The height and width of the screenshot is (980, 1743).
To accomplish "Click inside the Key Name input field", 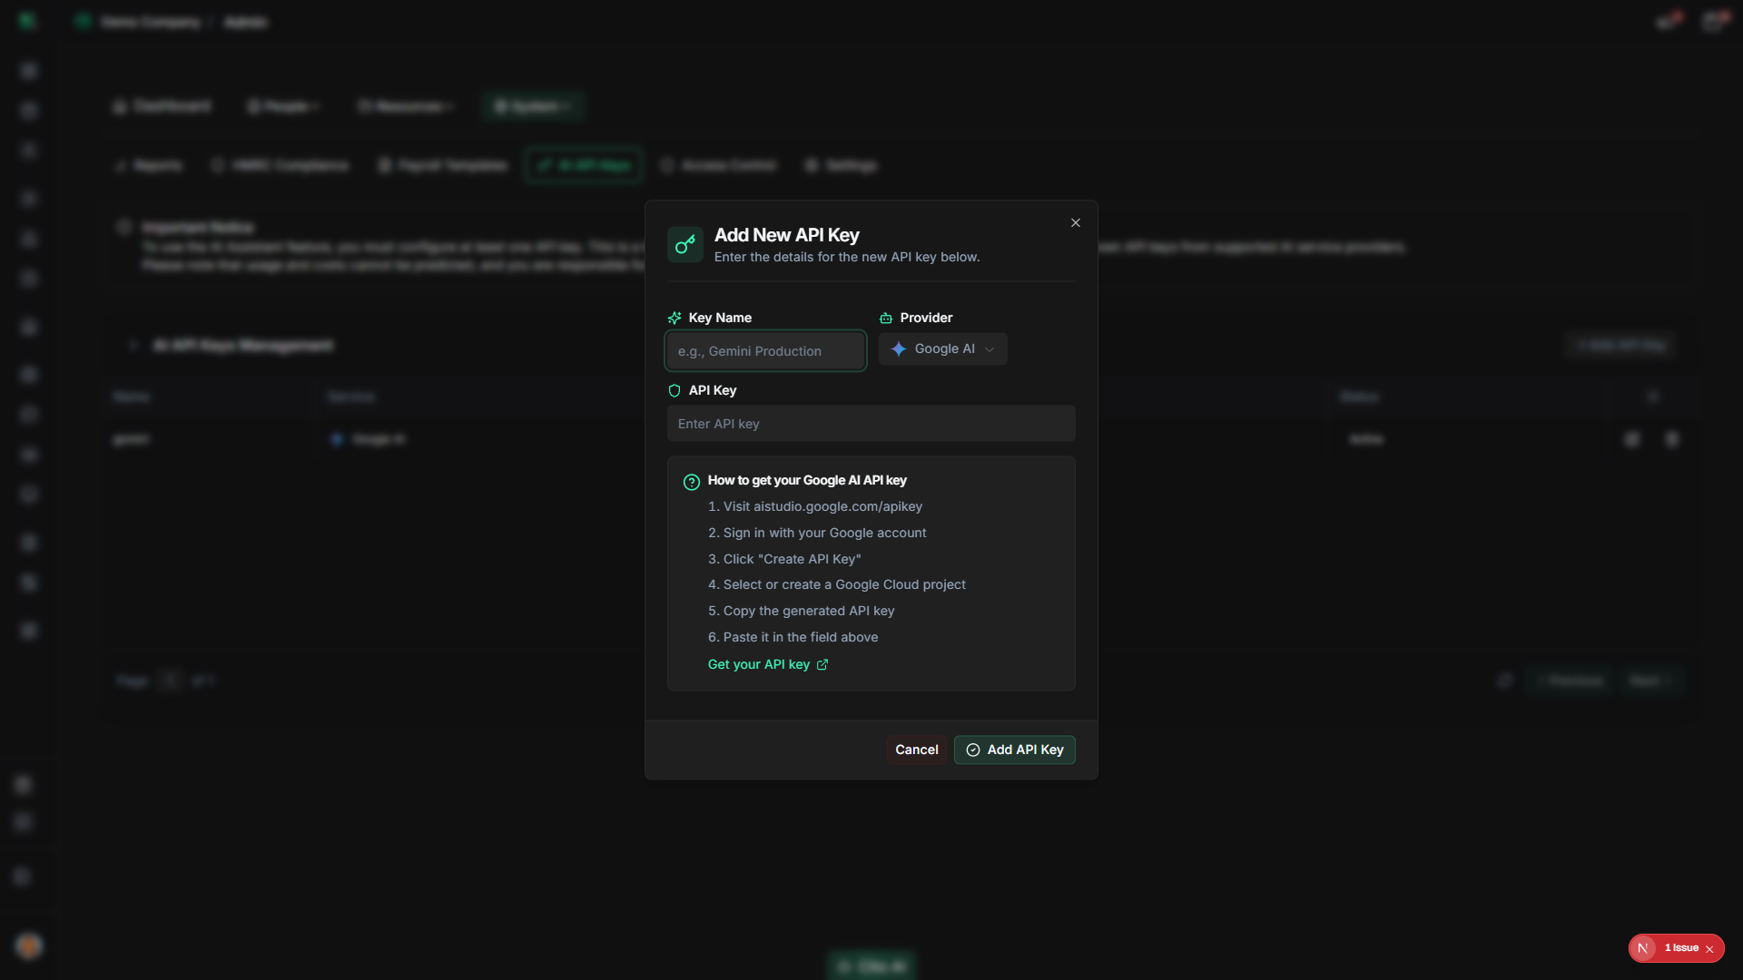I will 765,351.
